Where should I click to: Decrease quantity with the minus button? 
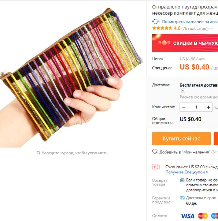pyautogui.click(x=184, y=107)
